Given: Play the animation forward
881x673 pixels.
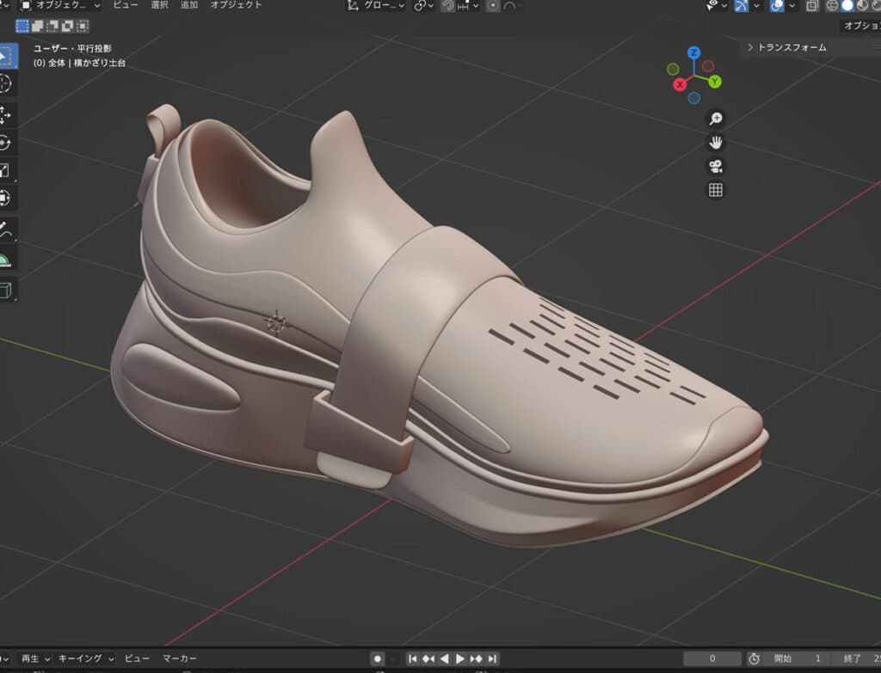Looking at the screenshot, I should [x=460, y=658].
